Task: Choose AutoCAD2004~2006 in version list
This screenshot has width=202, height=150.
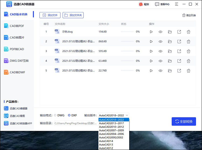Action: (x=114, y=134)
